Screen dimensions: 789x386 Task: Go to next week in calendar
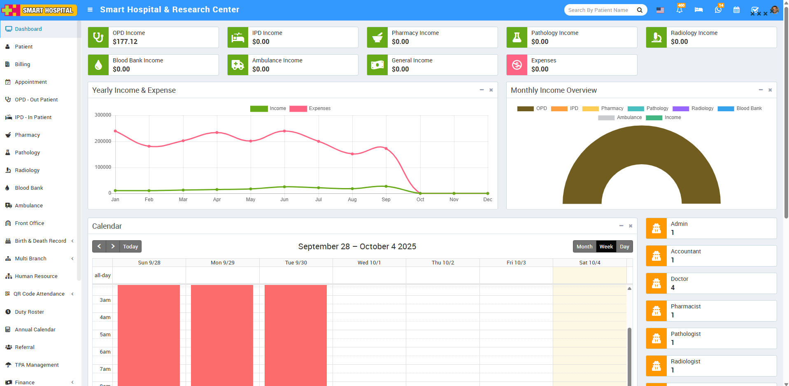(113, 246)
